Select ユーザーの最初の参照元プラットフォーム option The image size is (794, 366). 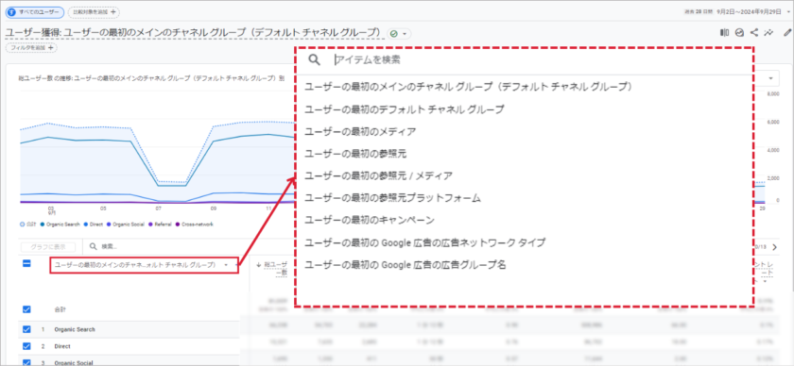392,198
